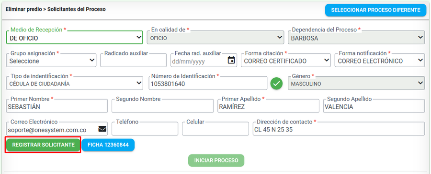The height and width of the screenshot is (174, 431).
Task: Open the Medio de Recepción dropdown
Action: (x=75, y=37)
